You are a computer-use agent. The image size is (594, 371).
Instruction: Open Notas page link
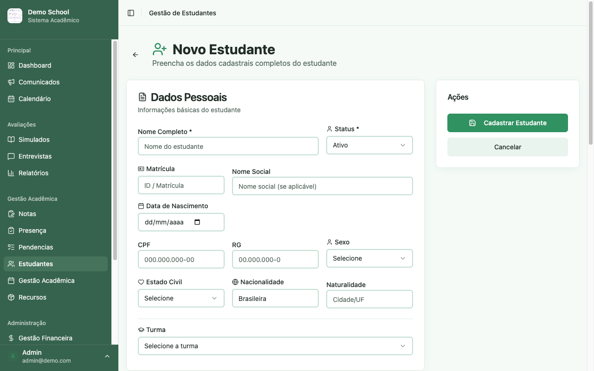[56, 214]
